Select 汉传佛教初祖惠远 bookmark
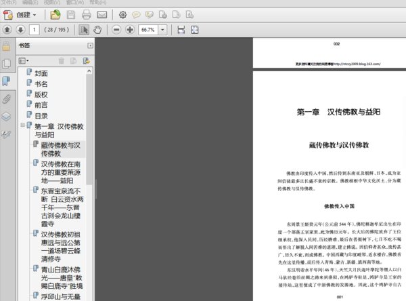 (x=61, y=247)
